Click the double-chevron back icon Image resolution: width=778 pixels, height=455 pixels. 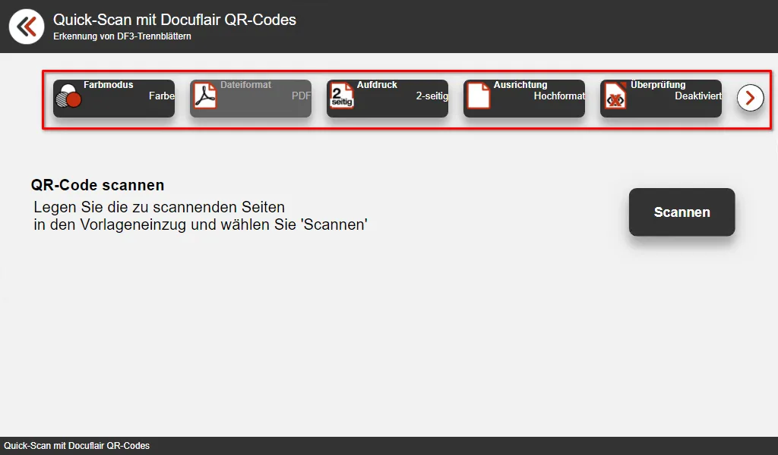pos(27,27)
